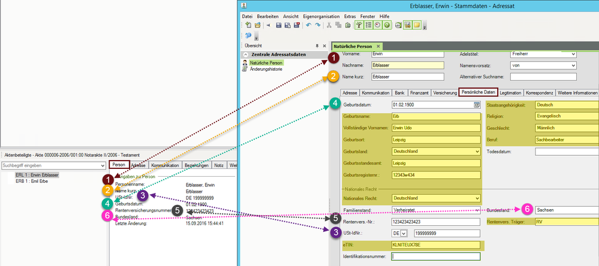This screenshot has height=266, width=599.
Task: Select ERB 1 : Emil Erbe entry
Action: point(32,182)
